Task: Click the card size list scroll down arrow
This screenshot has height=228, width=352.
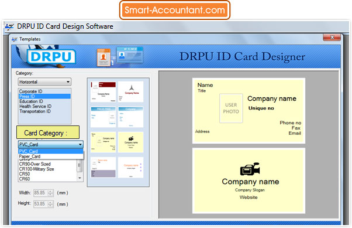Action: click(x=80, y=178)
